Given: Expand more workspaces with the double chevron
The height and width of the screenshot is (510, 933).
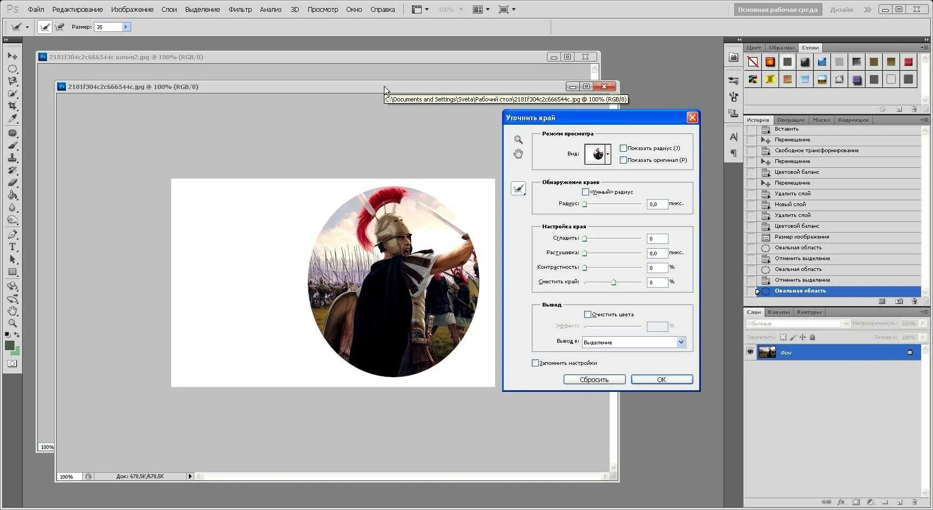Looking at the screenshot, I should (867, 10).
